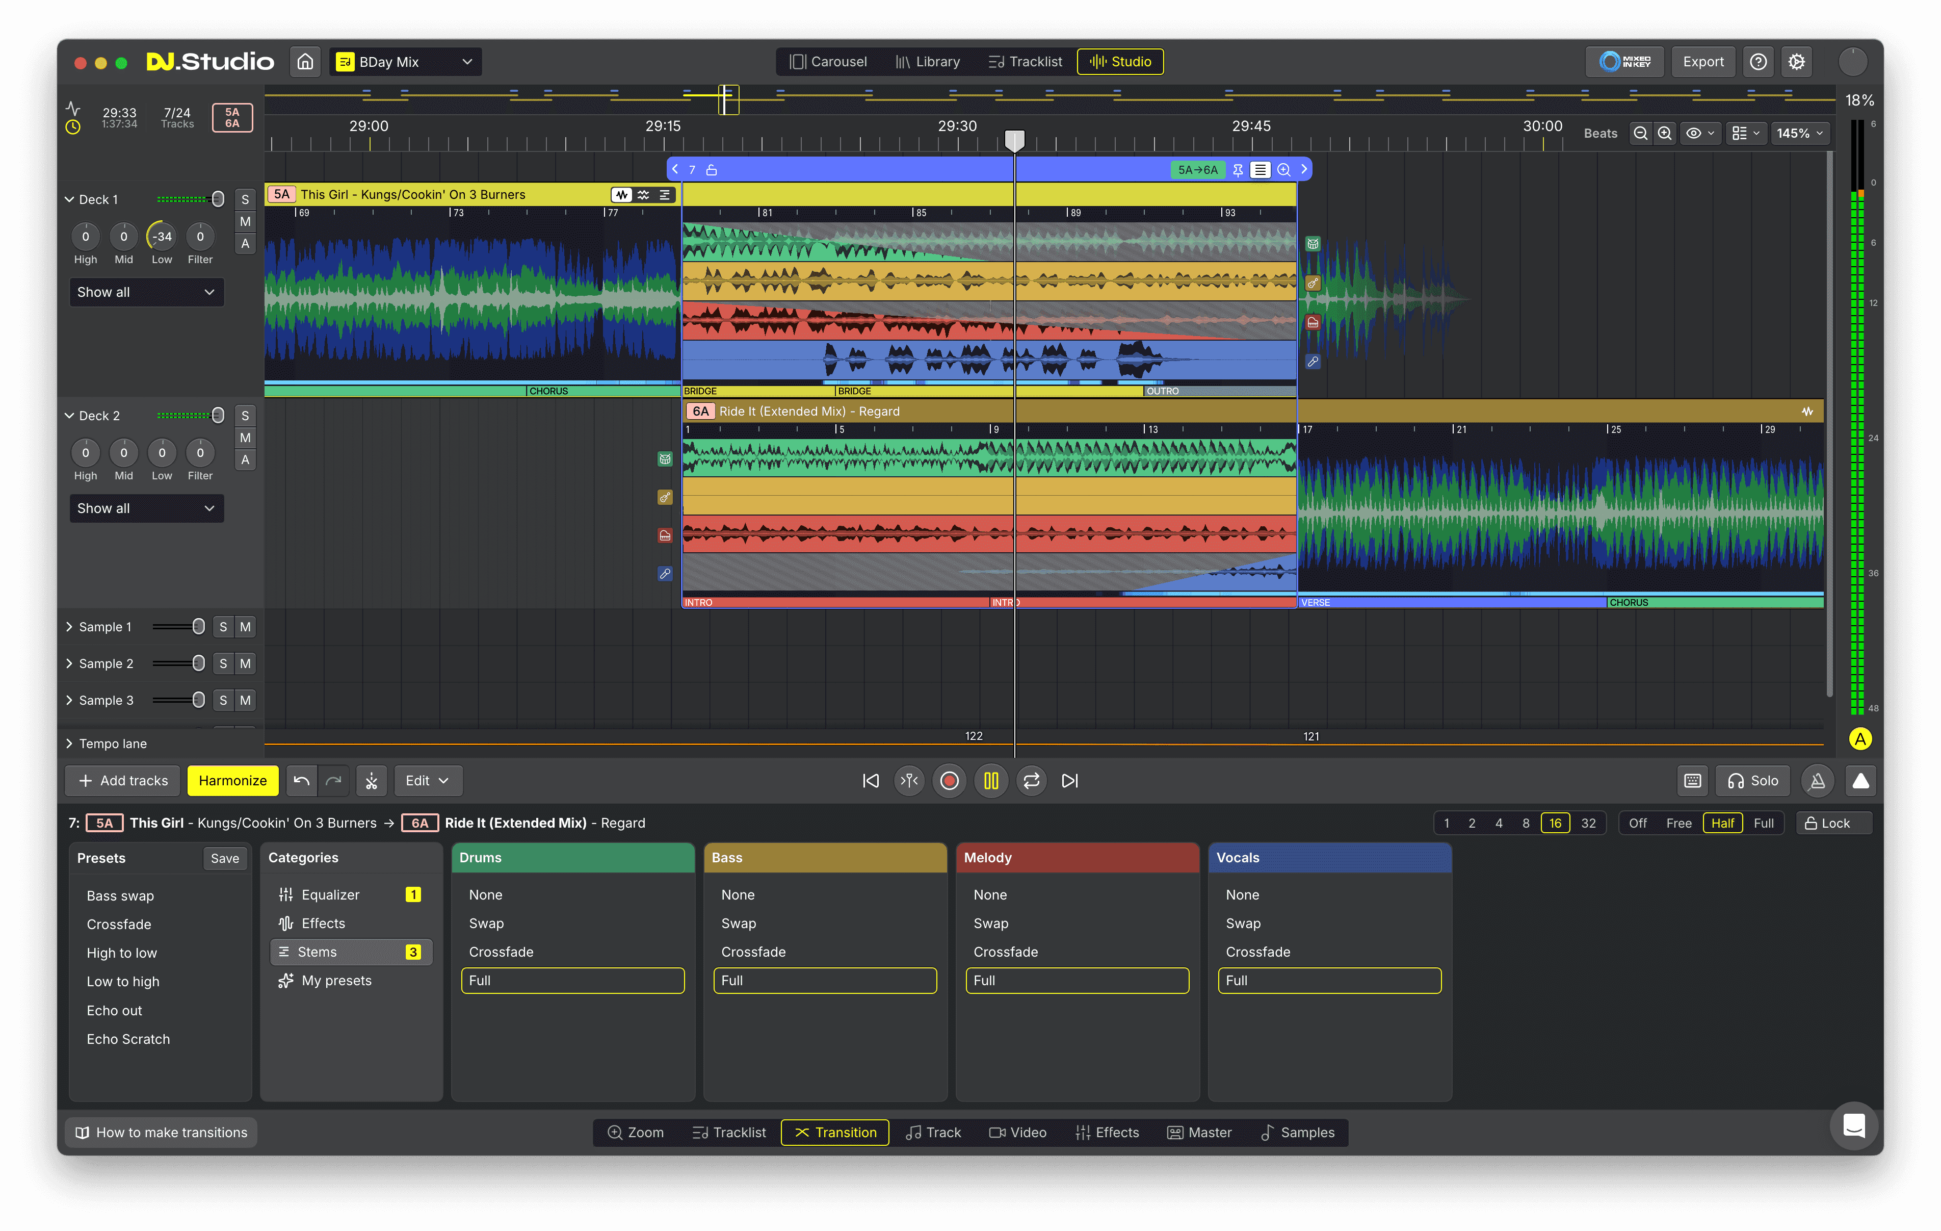This screenshot has height=1231, width=1941.
Task: Pause playback
Action: coord(991,780)
